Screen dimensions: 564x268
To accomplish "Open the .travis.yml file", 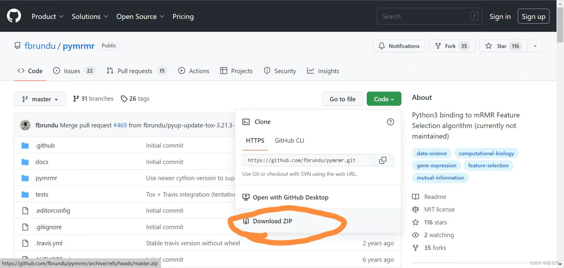I will (x=49, y=243).
